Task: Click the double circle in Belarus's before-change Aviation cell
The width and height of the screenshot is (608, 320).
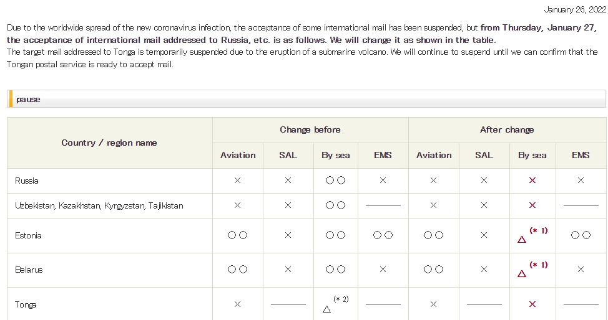Action: (237, 270)
